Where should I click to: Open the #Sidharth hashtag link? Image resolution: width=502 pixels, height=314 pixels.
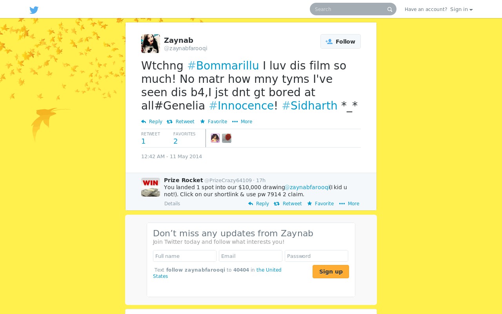coord(309,106)
